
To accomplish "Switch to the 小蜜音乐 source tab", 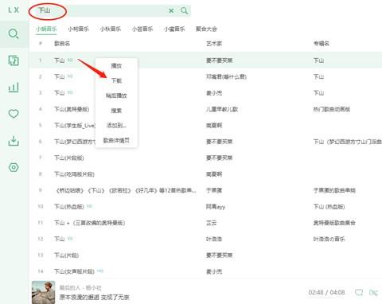I will tap(174, 29).
